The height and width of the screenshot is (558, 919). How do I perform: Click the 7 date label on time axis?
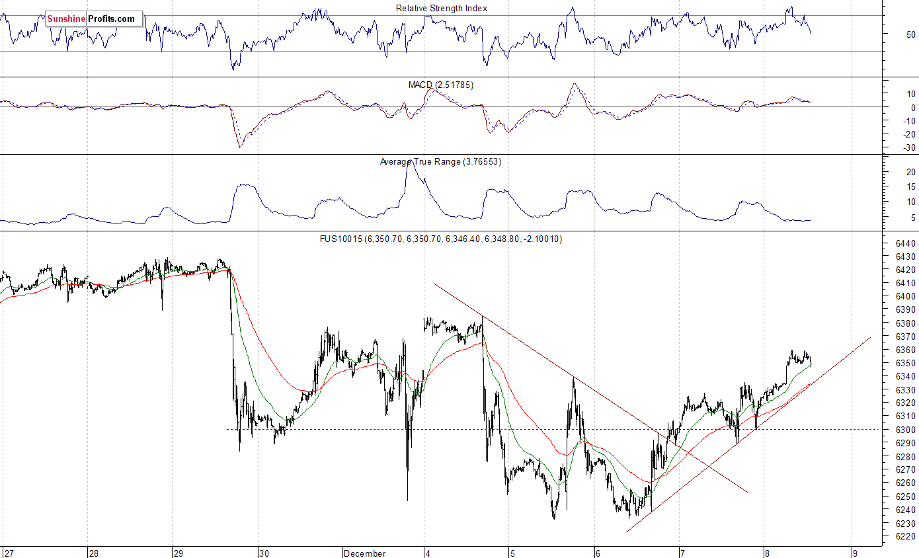click(682, 553)
